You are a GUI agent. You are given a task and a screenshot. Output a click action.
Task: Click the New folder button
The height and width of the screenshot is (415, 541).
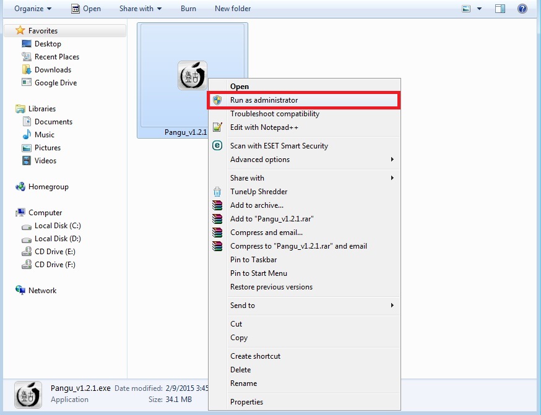coord(233,9)
